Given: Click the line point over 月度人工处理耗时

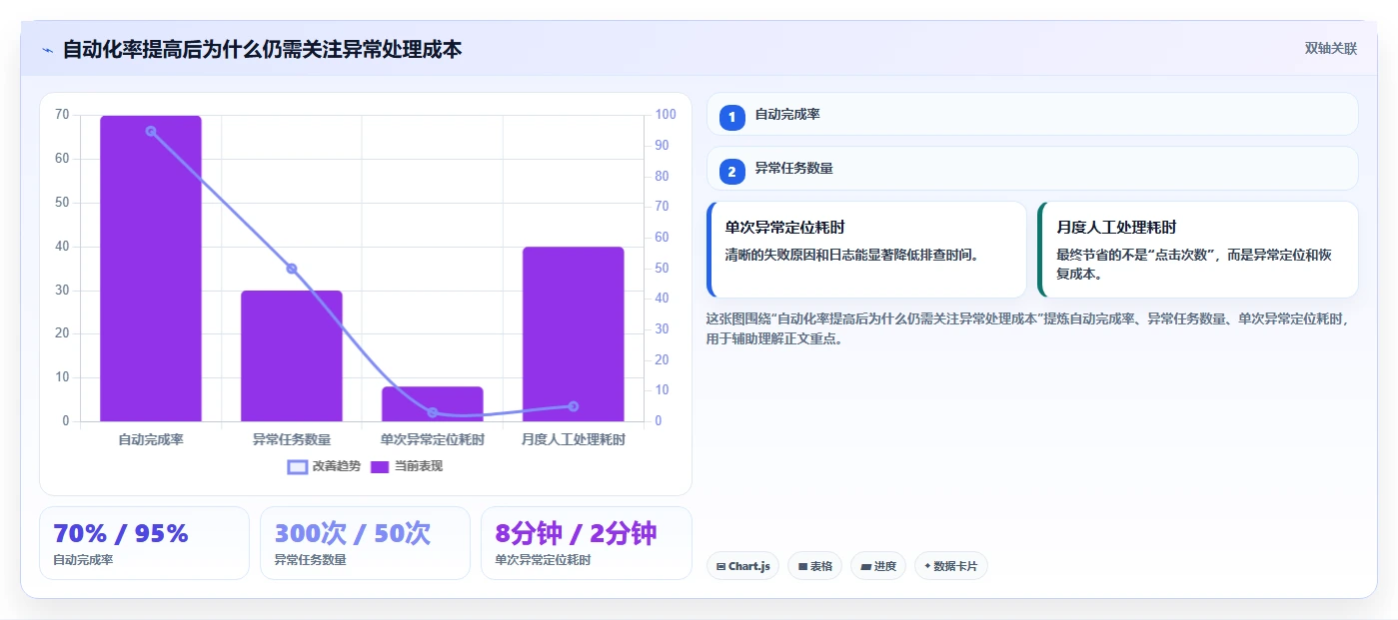Looking at the screenshot, I should point(573,406).
